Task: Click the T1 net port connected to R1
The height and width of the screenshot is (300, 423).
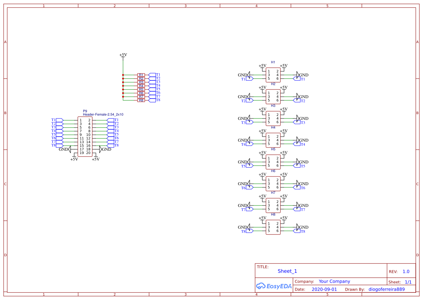Action: (154, 75)
